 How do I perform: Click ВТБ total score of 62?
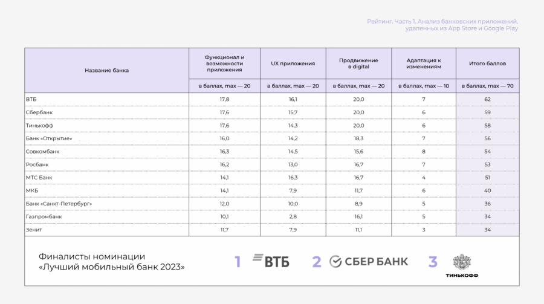(487, 99)
